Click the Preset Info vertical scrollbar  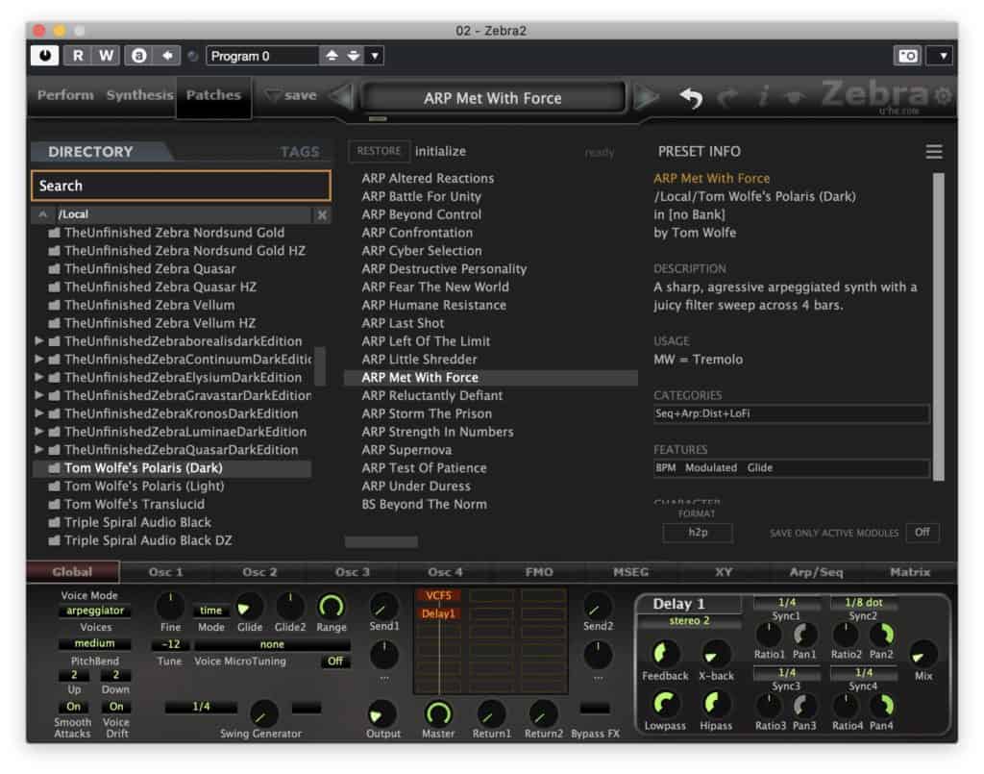pos(938,326)
